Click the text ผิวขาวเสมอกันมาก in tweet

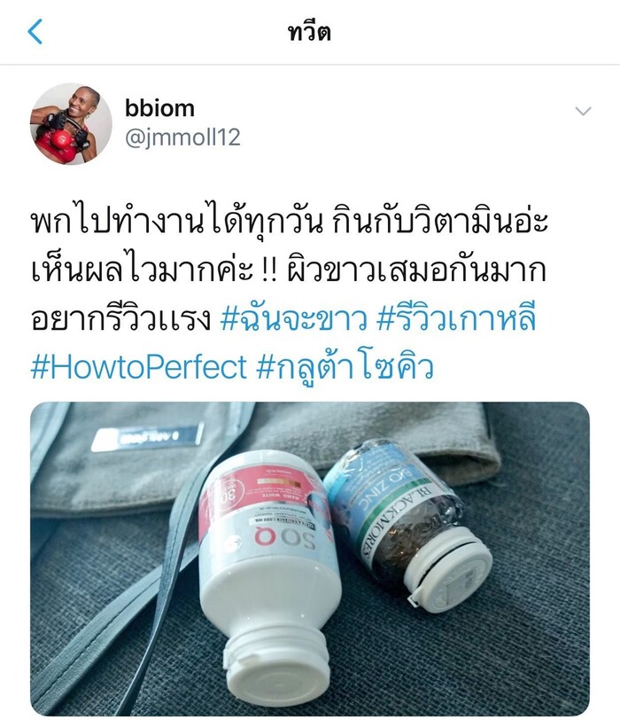pyautogui.click(x=416, y=270)
